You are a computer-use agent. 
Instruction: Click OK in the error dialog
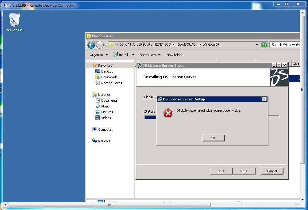tap(213, 138)
